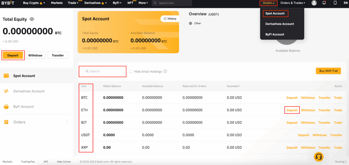Open Markets in the top navigation
The height and width of the screenshot is (165, 349).
coord(57,3)
